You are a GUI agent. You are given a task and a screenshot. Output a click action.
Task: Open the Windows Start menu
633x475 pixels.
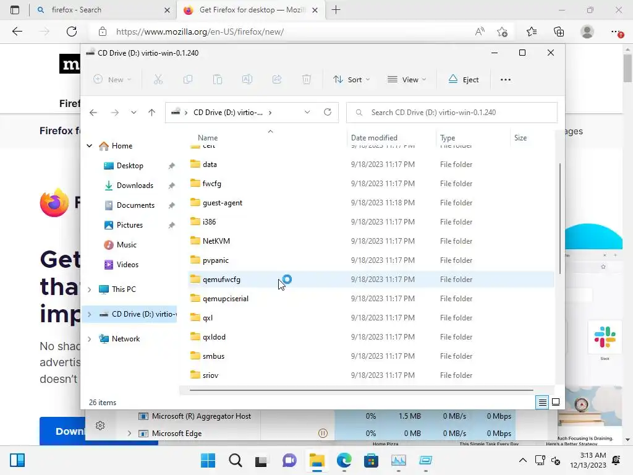coord(208,460)
